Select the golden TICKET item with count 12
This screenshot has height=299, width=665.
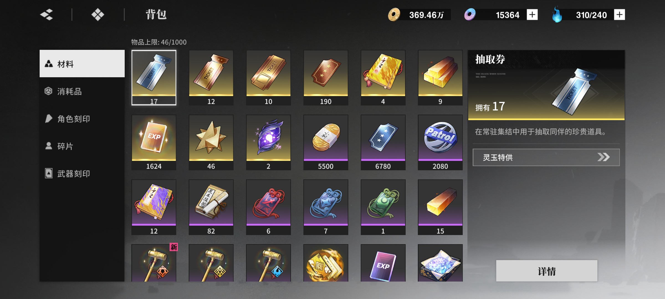point(211,78)
